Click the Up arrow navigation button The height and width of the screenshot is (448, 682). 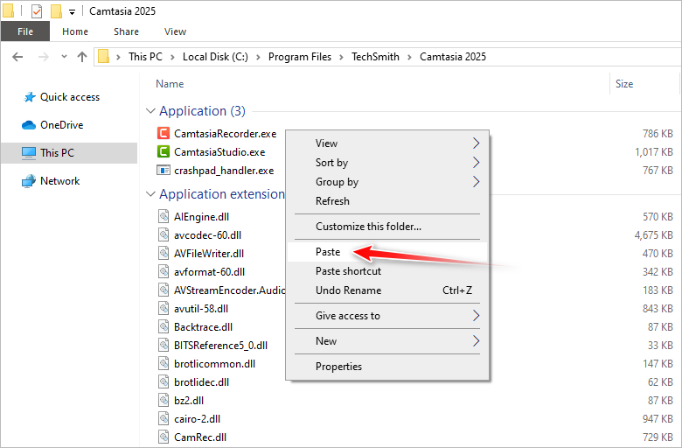coord(82,57)
